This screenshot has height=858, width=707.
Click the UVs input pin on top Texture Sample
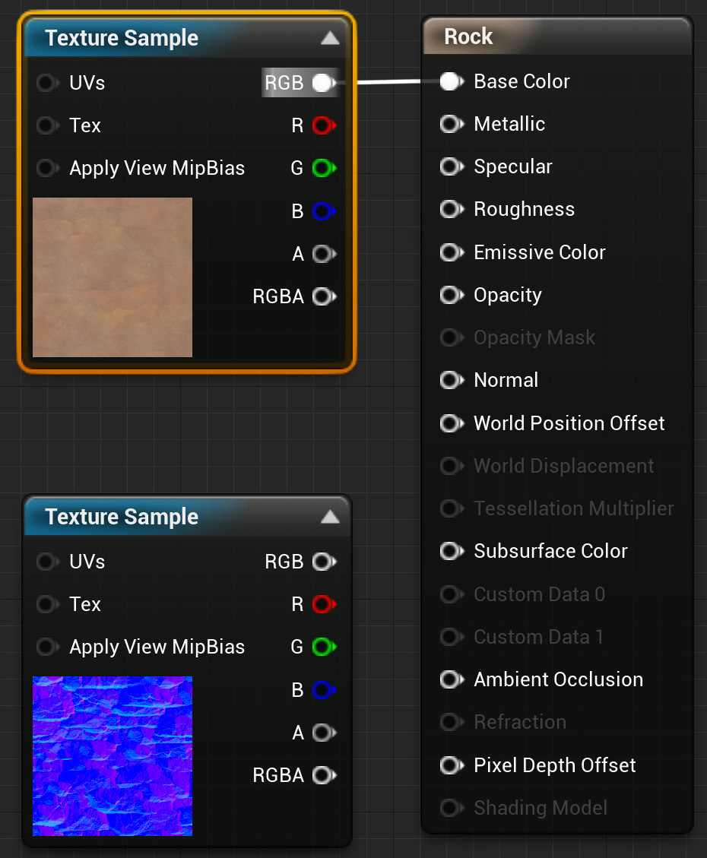(47, 83)
